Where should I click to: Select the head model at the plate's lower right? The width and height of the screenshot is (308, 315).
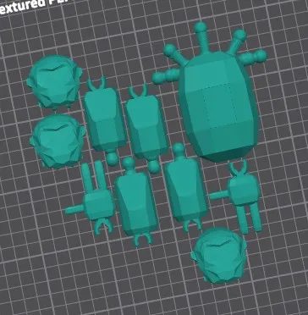coord(219,256)
